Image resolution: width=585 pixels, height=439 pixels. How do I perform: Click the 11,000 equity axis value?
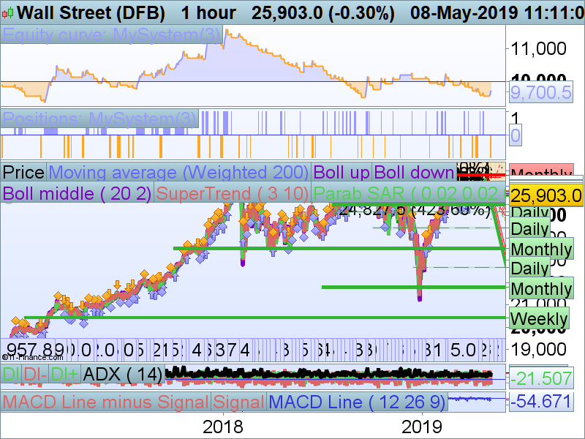(538, 49)
